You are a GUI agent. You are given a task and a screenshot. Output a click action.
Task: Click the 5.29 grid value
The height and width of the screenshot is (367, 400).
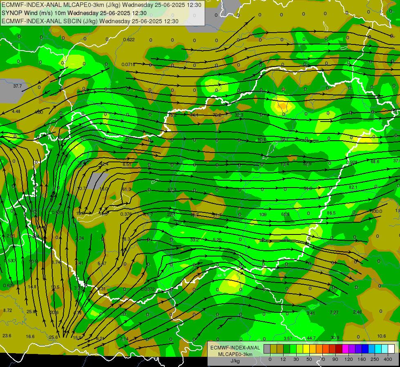click(217, 240)
